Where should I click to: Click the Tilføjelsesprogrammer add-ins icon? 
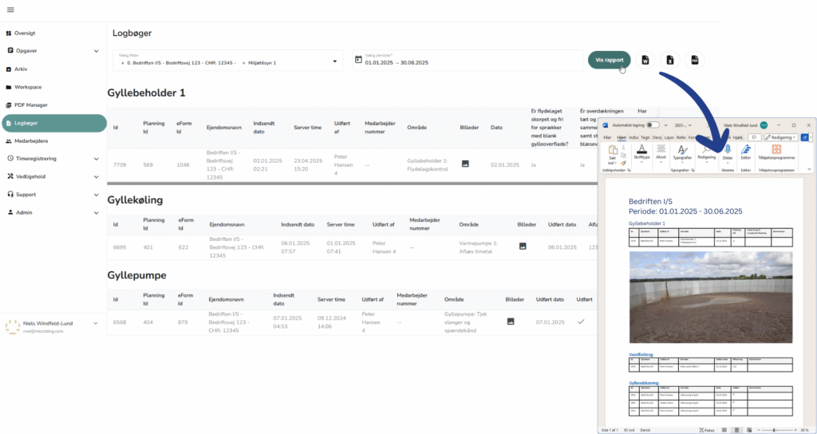[776, 149]
